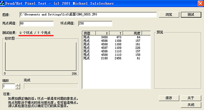Sort list by Y column header

tap(116, 33)
